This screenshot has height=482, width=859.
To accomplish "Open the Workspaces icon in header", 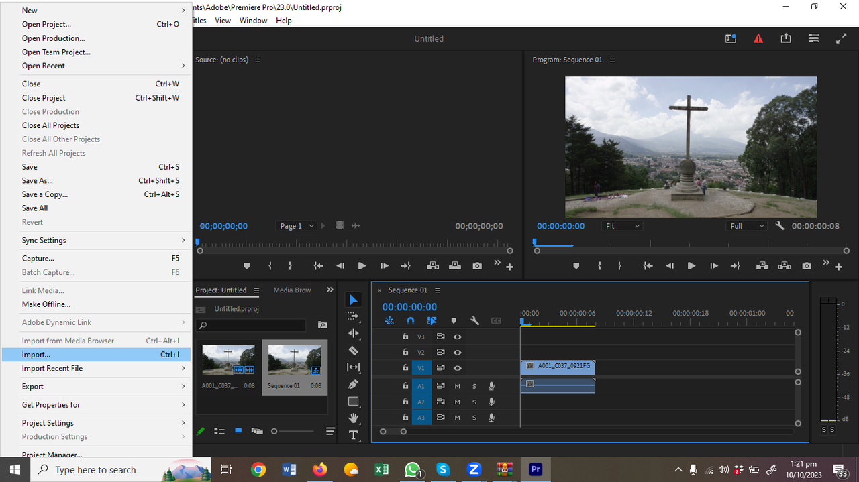I will [x=813, y=39].
